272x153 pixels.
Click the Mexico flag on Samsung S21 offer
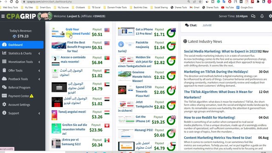tap(107, 140)
